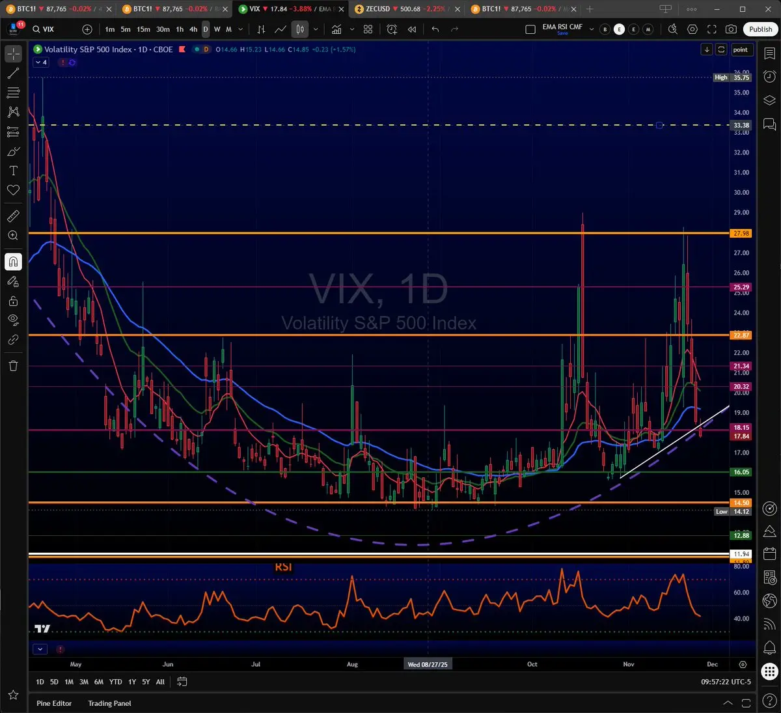
Task: Open the watchlist panel icon
Action: pyautogui.click(x=769, y=54)
